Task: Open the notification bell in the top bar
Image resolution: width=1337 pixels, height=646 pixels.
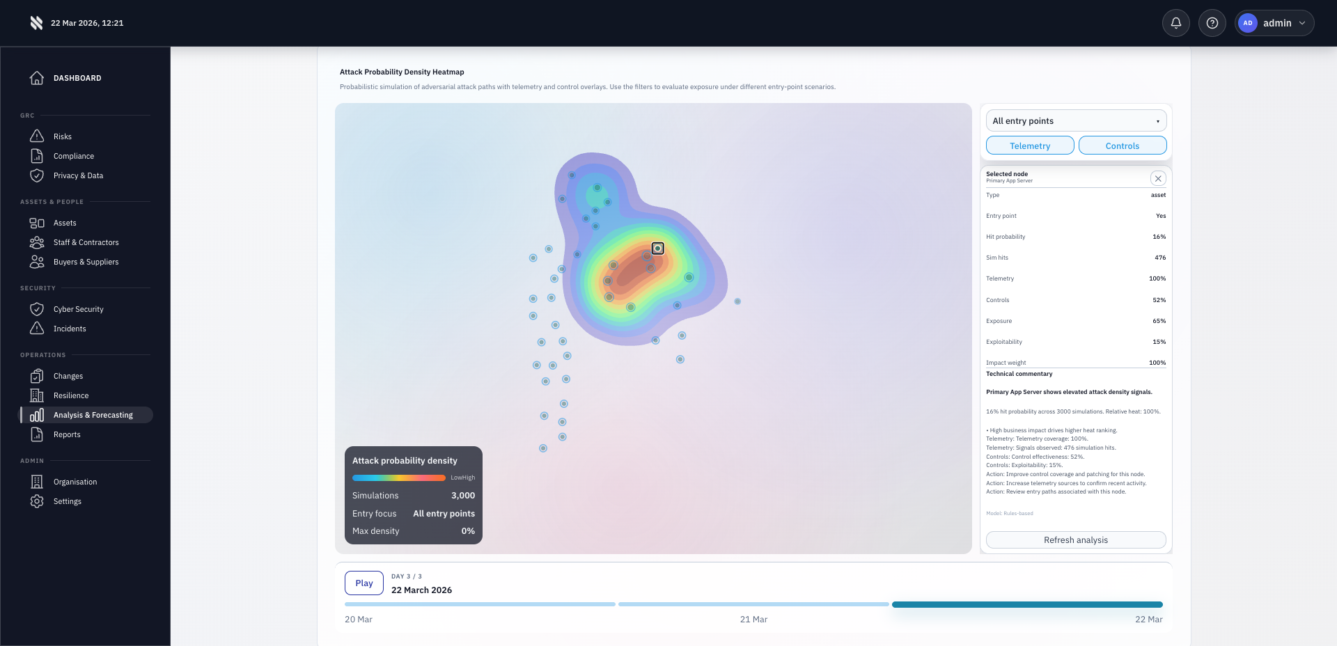Action: click(1176, 23)
